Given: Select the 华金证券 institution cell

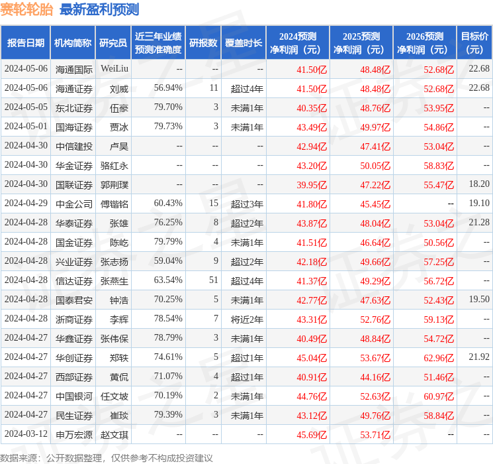Looking at the screenshot, I should tap(74, 166).
